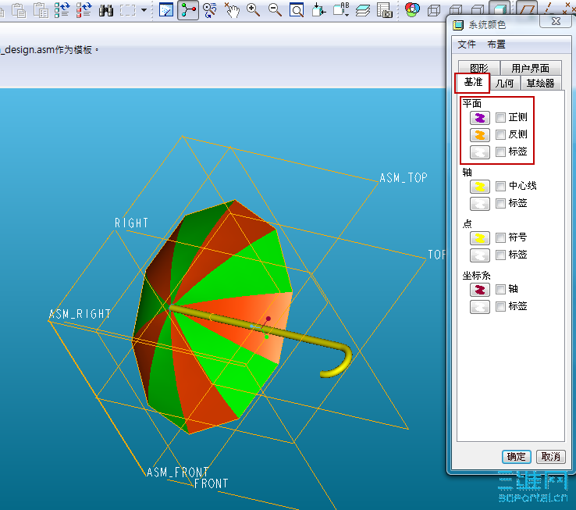Open the point 标签 color swatch
The width and height of the screenshot is (576, 510).
click(480, 255)
